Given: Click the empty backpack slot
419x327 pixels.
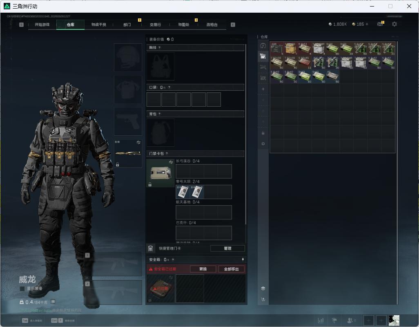Looking at the screenshot, I should [x=160, y=132].
